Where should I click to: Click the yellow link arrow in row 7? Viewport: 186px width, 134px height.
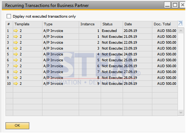[x=16, y=66]
